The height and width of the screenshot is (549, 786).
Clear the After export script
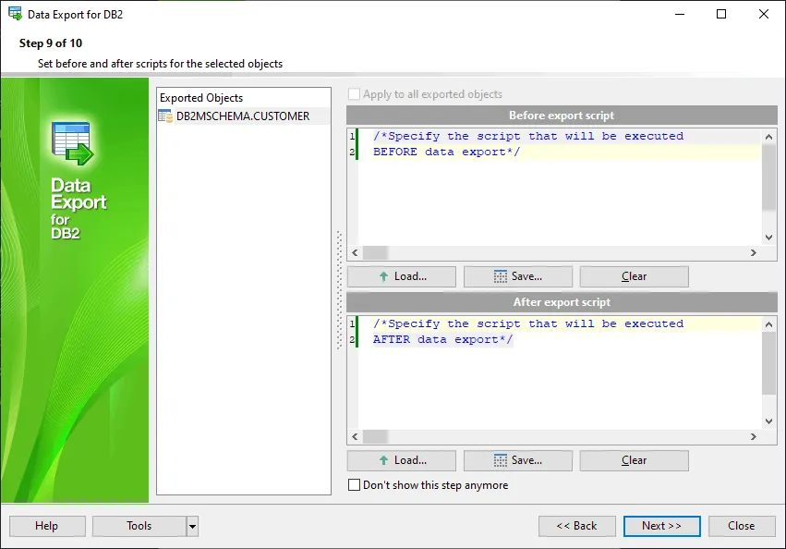[635, 460]
